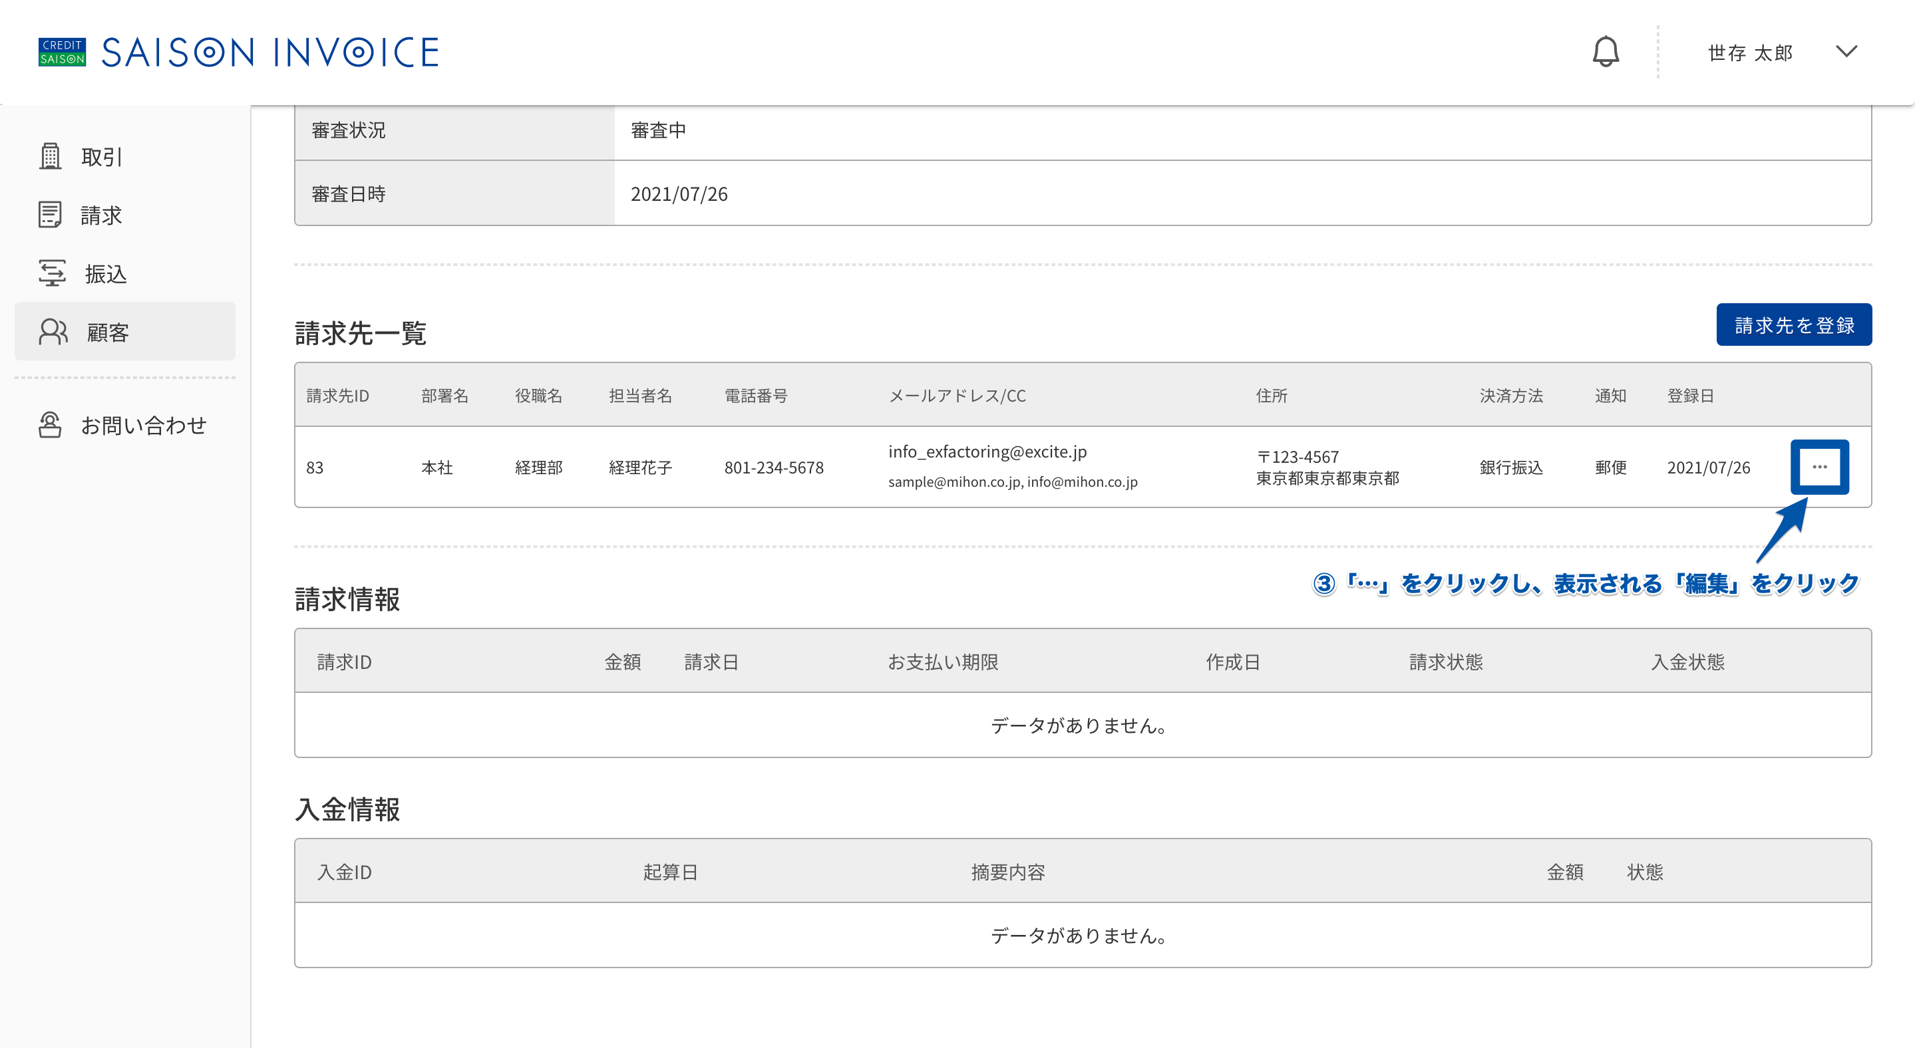Click the Credit Saison badge icon

[x=63, y=52]
